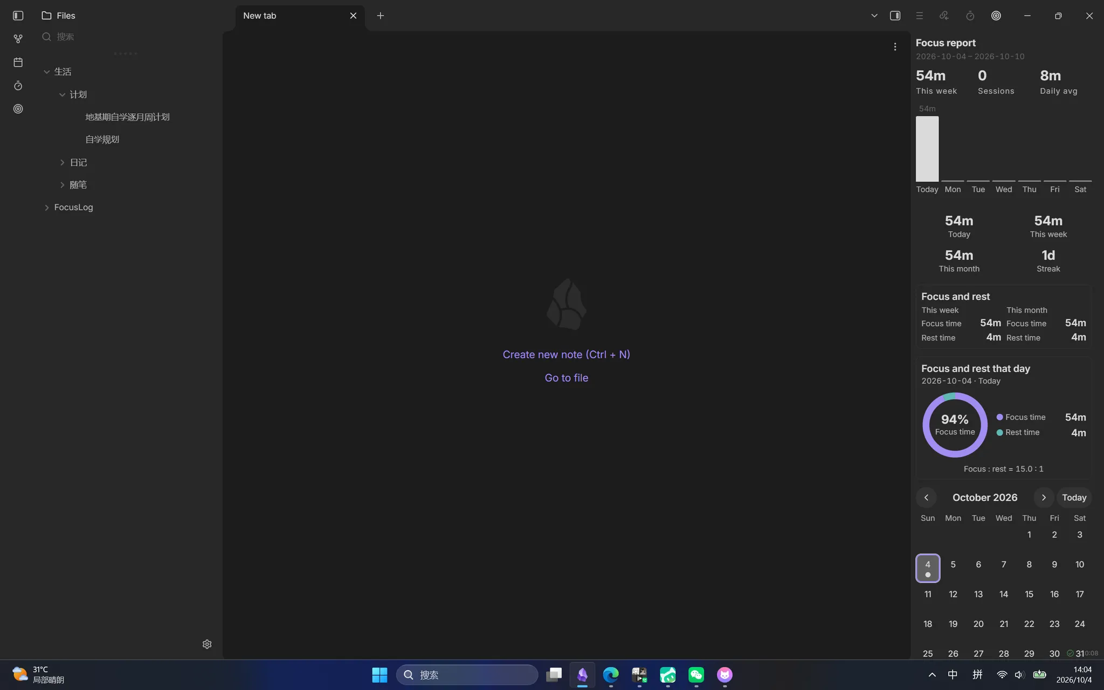Screen dimensions: 1104x690
Task: Open the focus target icon in the left ribbon
Action: 18,109
